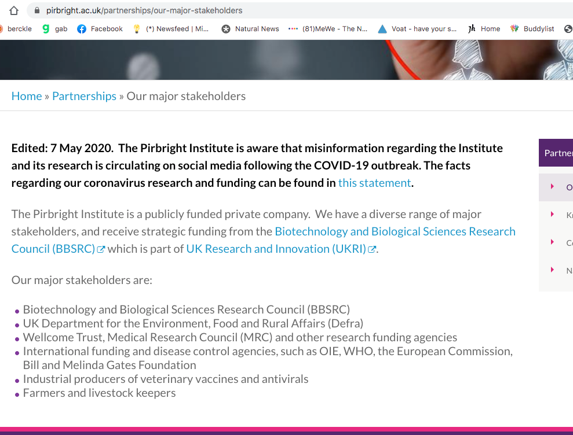Click the Newsfeed lightbulb bookmark icon
The height and width of the screenshot is (435, 573).
(x=137, y=29)
